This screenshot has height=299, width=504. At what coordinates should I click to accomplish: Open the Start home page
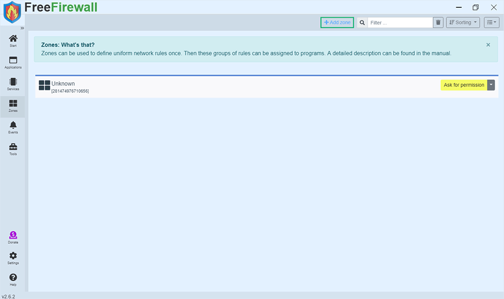13,41
